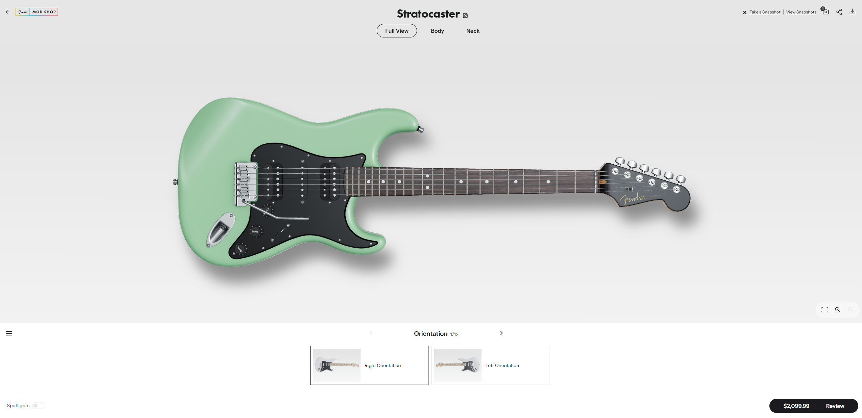862x418 pixels.
Task: Click the back arrow beside Mod Shop logo
Action: [7, 12]
